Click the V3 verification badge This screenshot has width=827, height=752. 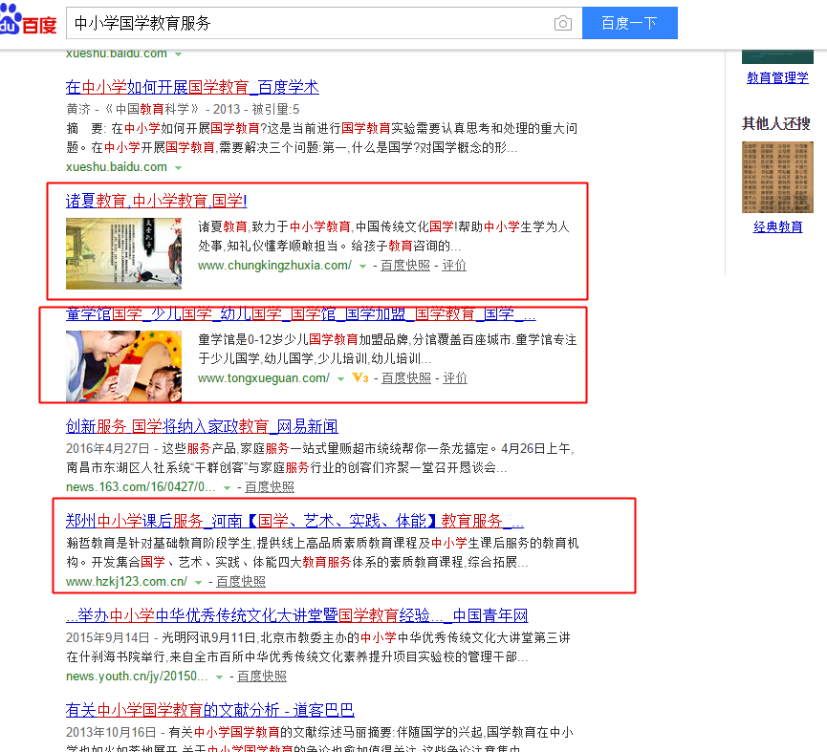pos(360,377)
